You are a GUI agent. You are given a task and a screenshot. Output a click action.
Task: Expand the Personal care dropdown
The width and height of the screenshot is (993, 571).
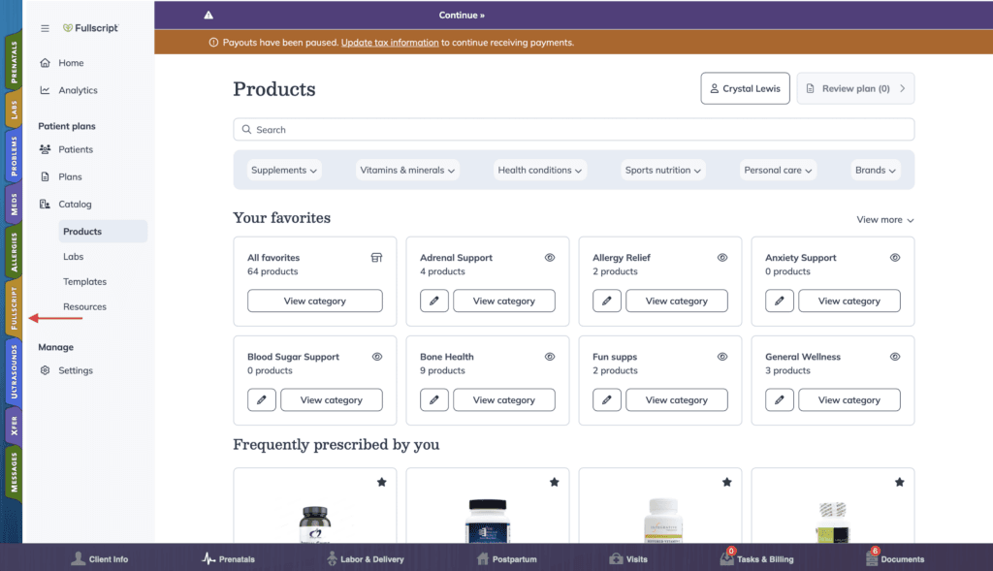(x=778, y=171)
